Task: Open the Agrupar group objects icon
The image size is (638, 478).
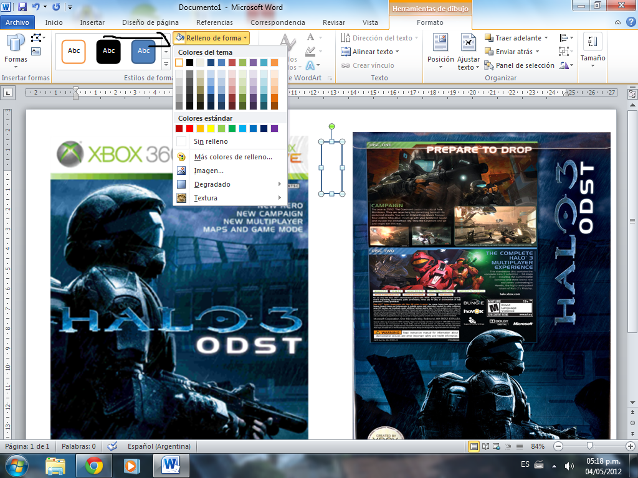Action: tap(566, 52)
